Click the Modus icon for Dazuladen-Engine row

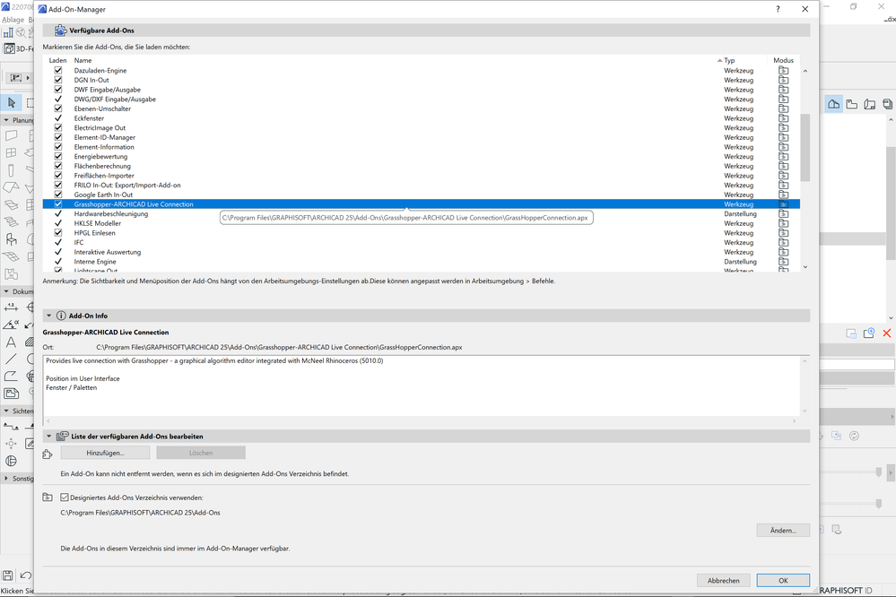783,71
